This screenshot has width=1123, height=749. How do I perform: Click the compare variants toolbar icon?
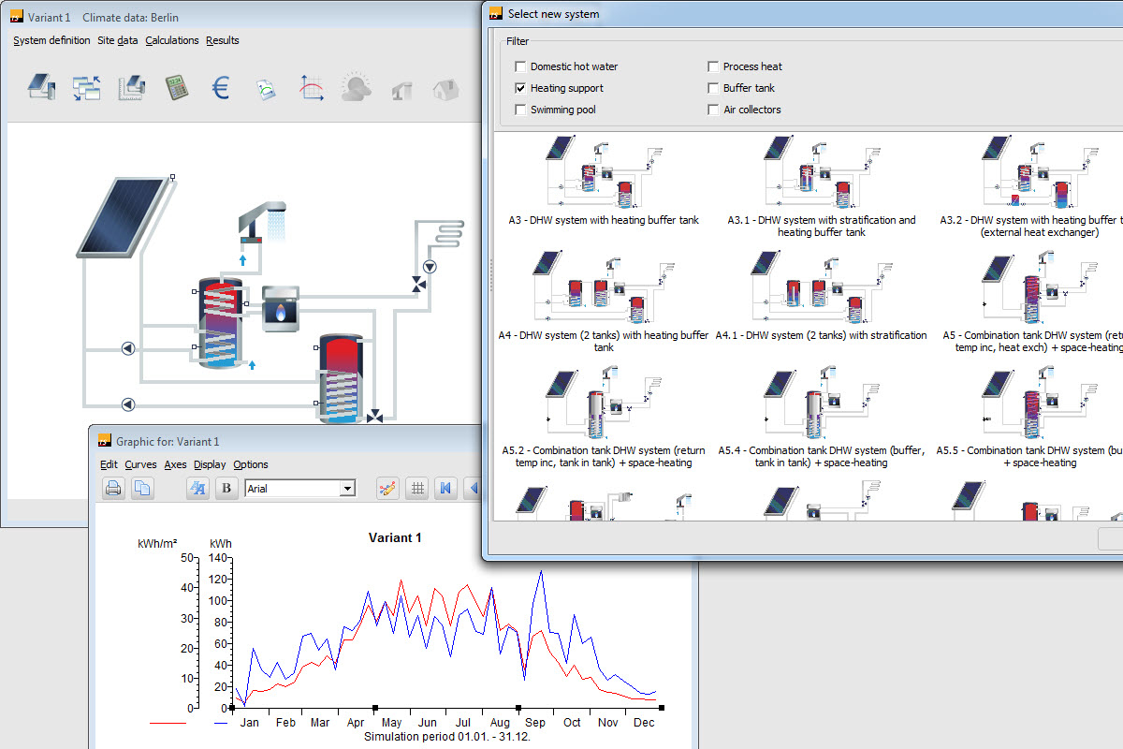click(86, 88)
